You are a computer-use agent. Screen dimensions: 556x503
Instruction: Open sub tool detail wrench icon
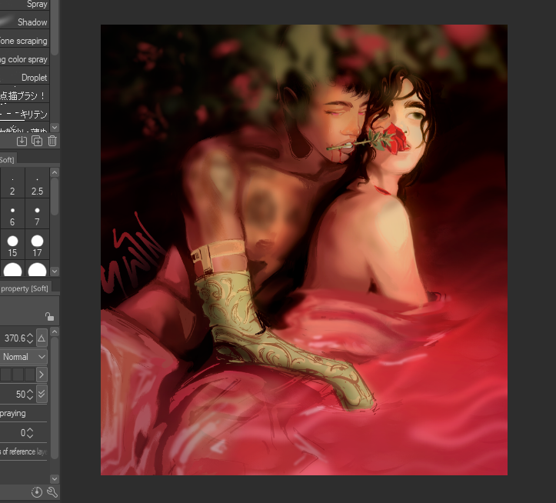(52, 492)
